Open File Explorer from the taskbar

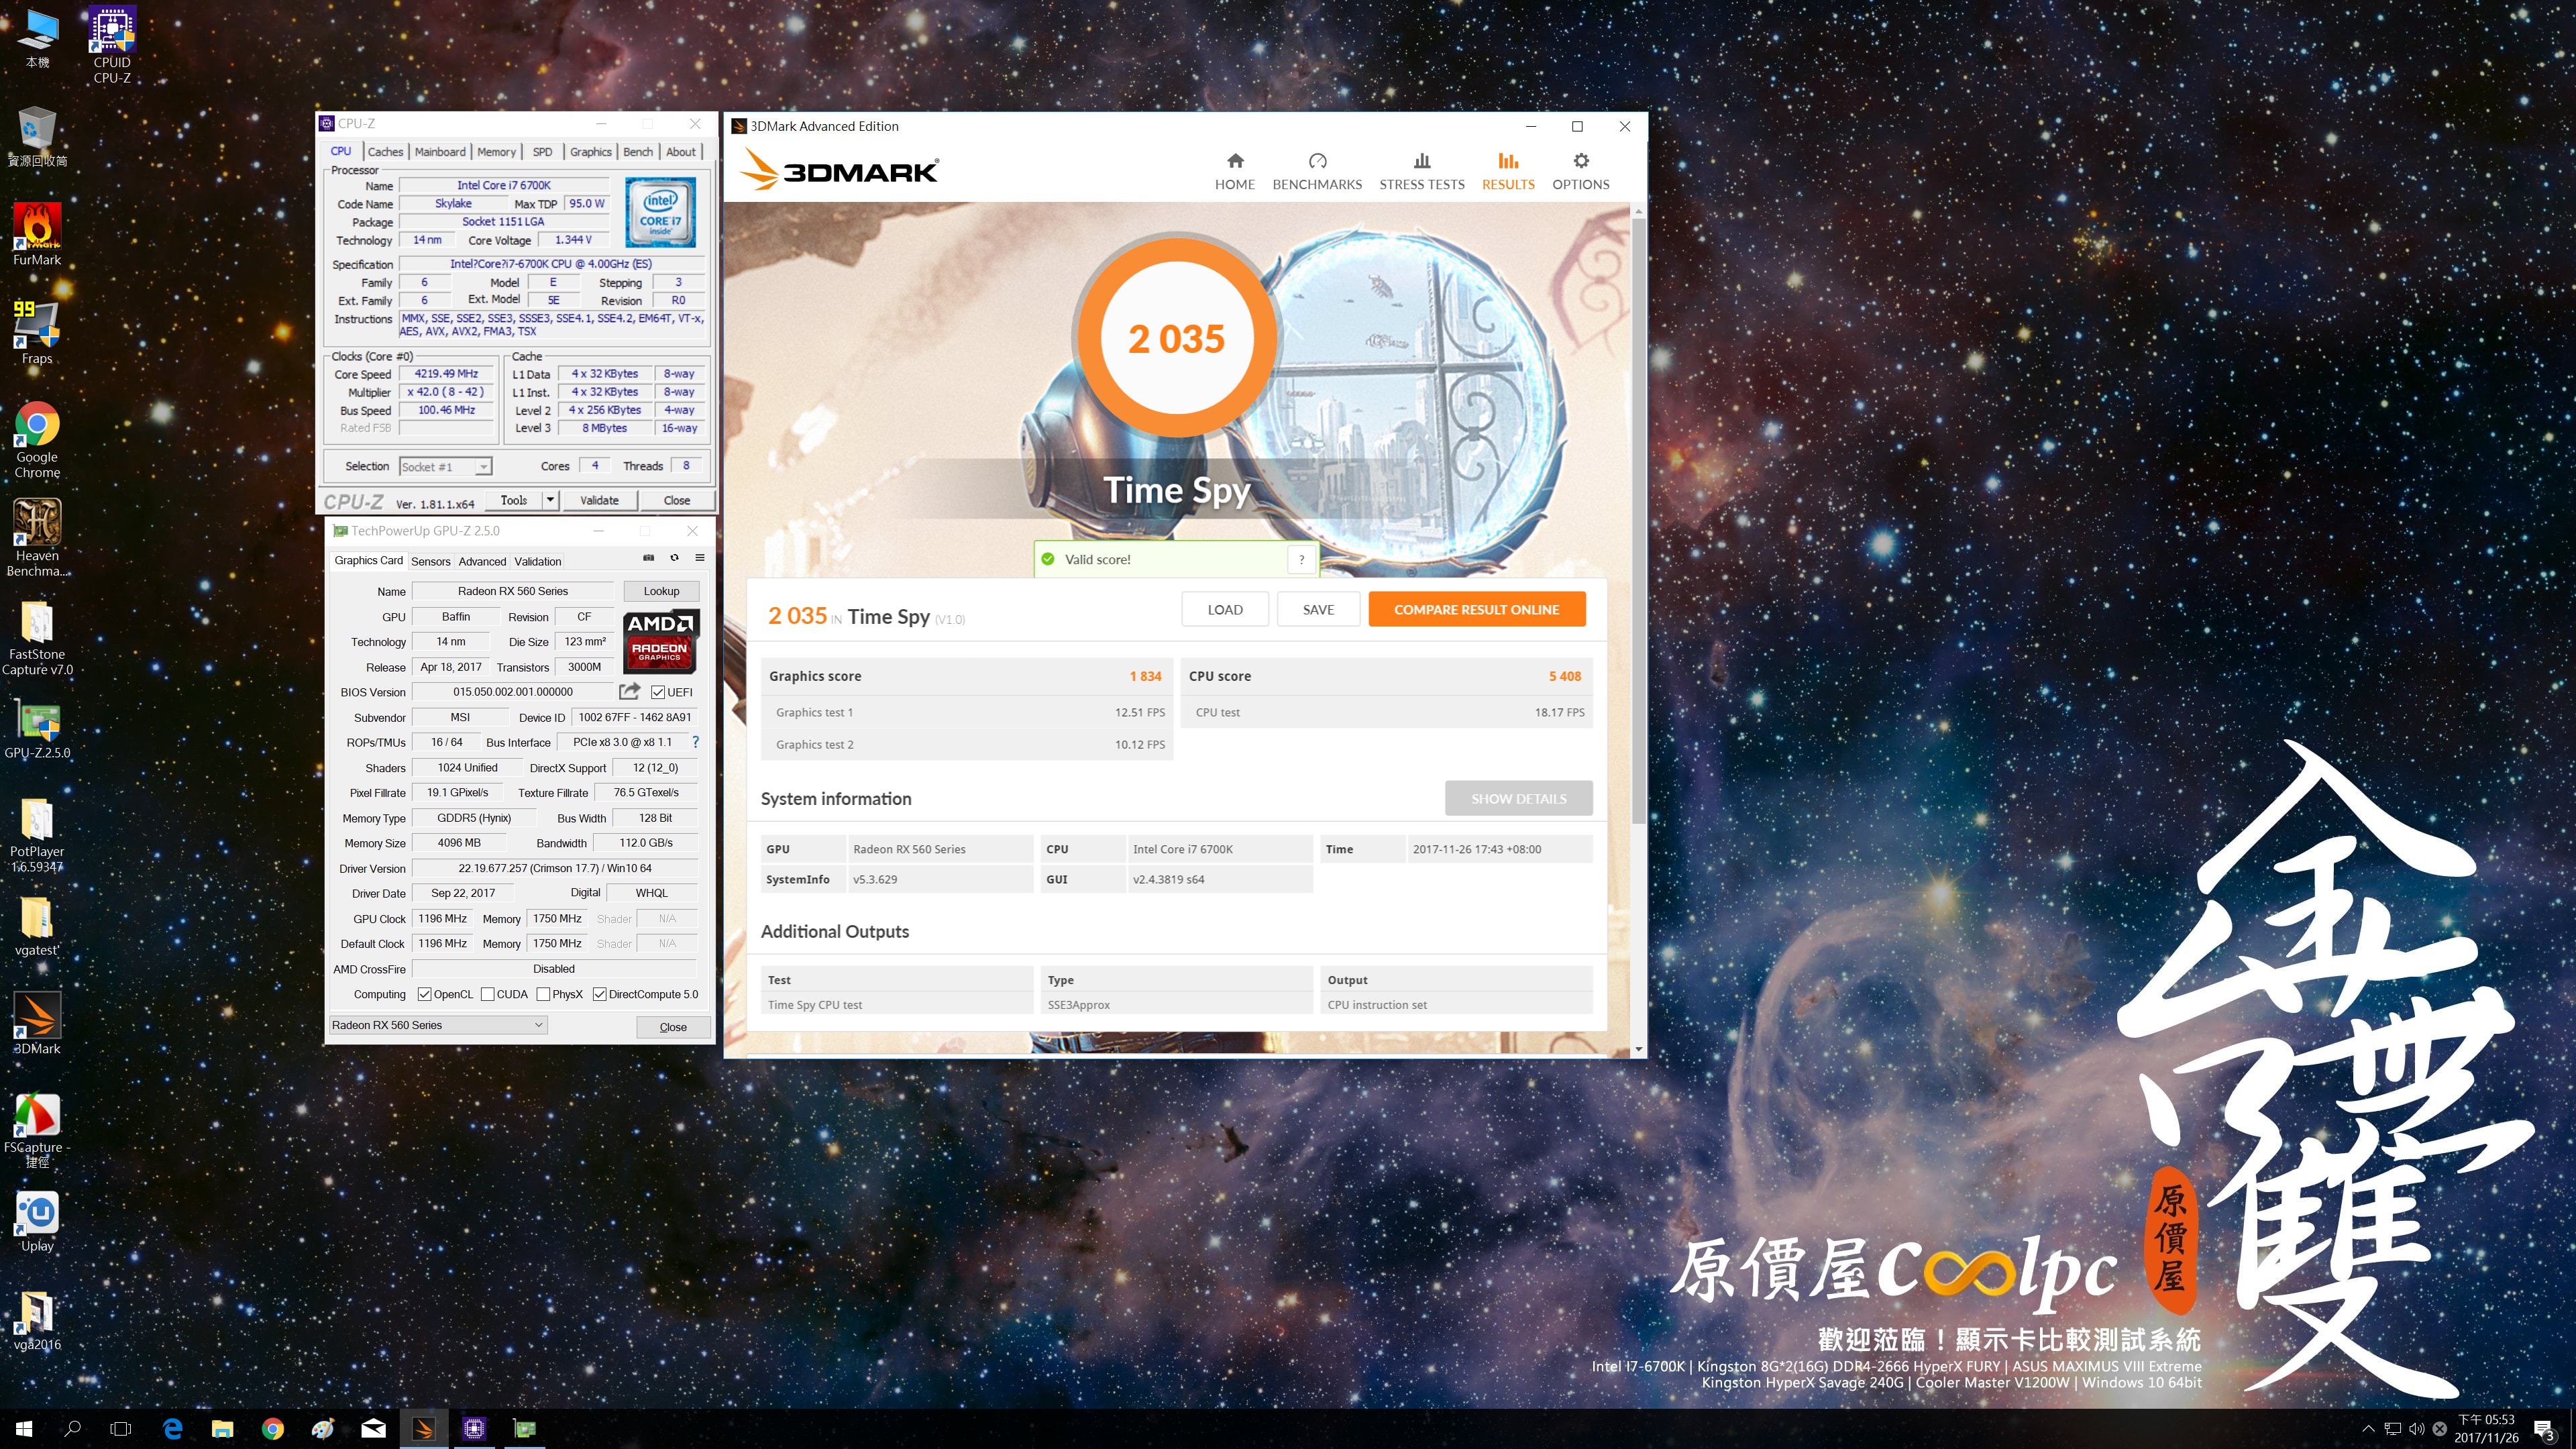click(x=222, y=1428)
